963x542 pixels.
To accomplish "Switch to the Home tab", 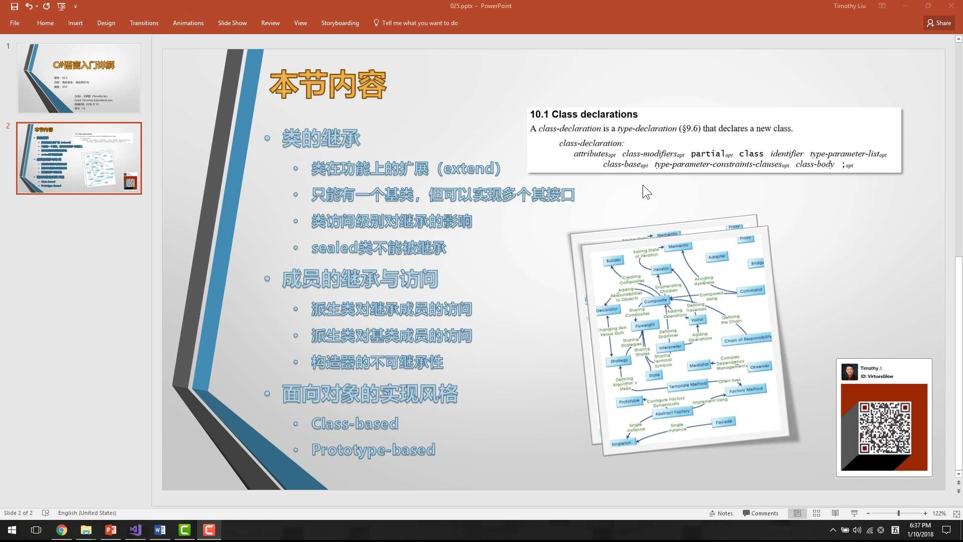I will (x=45, y=23).
